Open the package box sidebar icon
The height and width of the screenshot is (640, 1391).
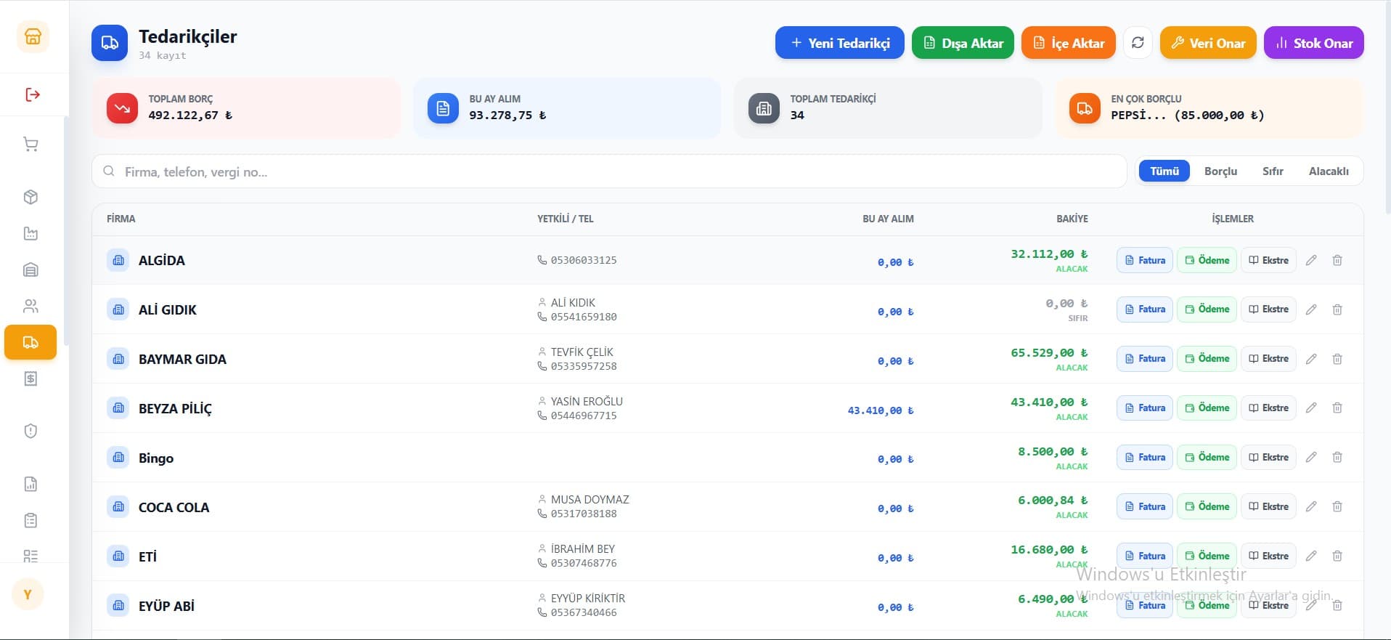pyautogui.click(x=30, y=197)
